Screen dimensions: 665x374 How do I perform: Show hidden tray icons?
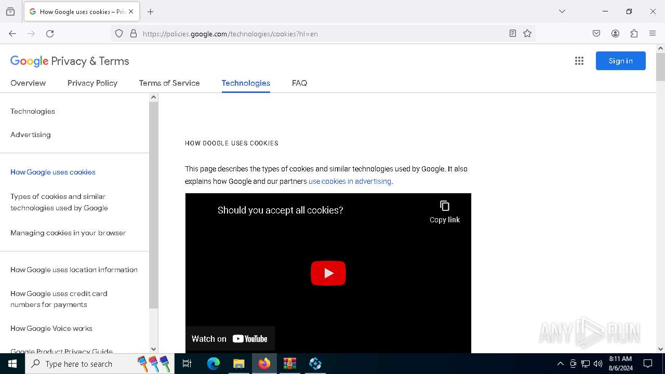click(560, 364)
